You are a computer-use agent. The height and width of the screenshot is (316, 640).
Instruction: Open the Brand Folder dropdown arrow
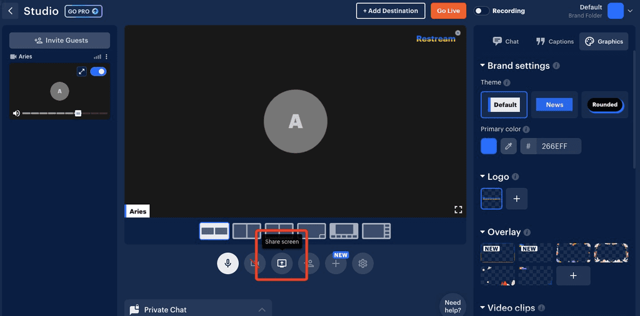[x=630, y=11]
